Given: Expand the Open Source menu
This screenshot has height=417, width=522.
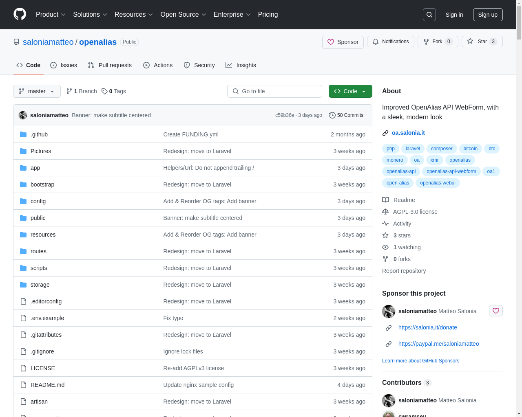Looking at the screenshot, I should click(x=184, y=14).
